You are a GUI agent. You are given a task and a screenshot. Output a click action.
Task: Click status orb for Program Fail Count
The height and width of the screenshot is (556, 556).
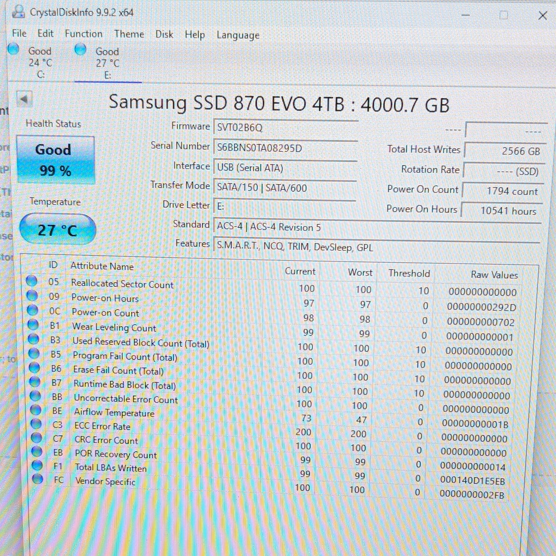click(x=34, y=354)
